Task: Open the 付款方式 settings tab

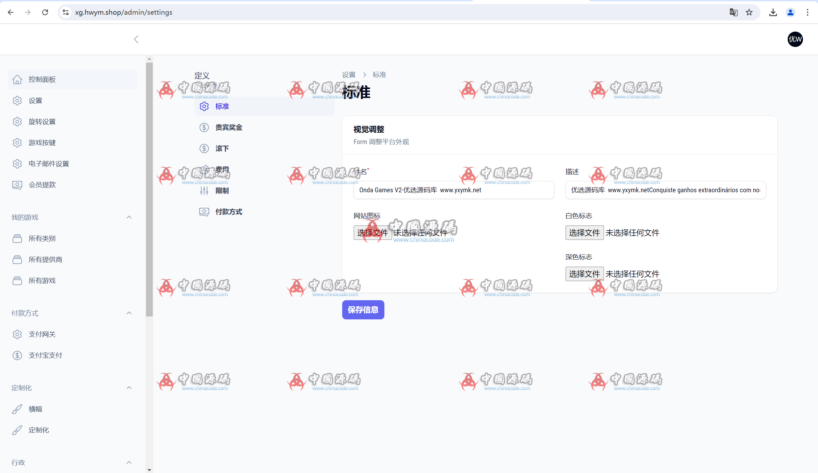Action: [228, 212]
